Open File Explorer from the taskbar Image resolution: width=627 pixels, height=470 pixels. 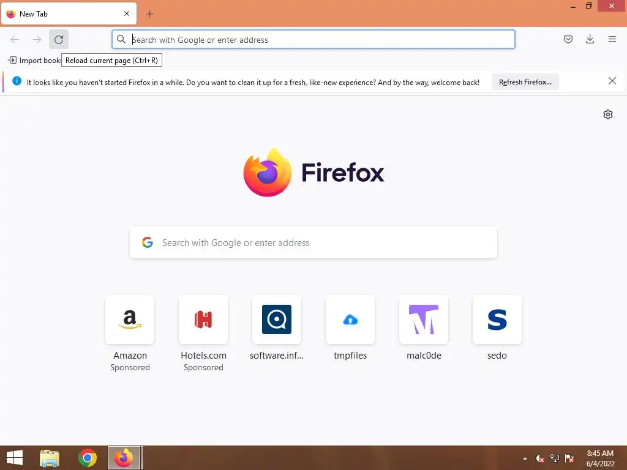50,458
